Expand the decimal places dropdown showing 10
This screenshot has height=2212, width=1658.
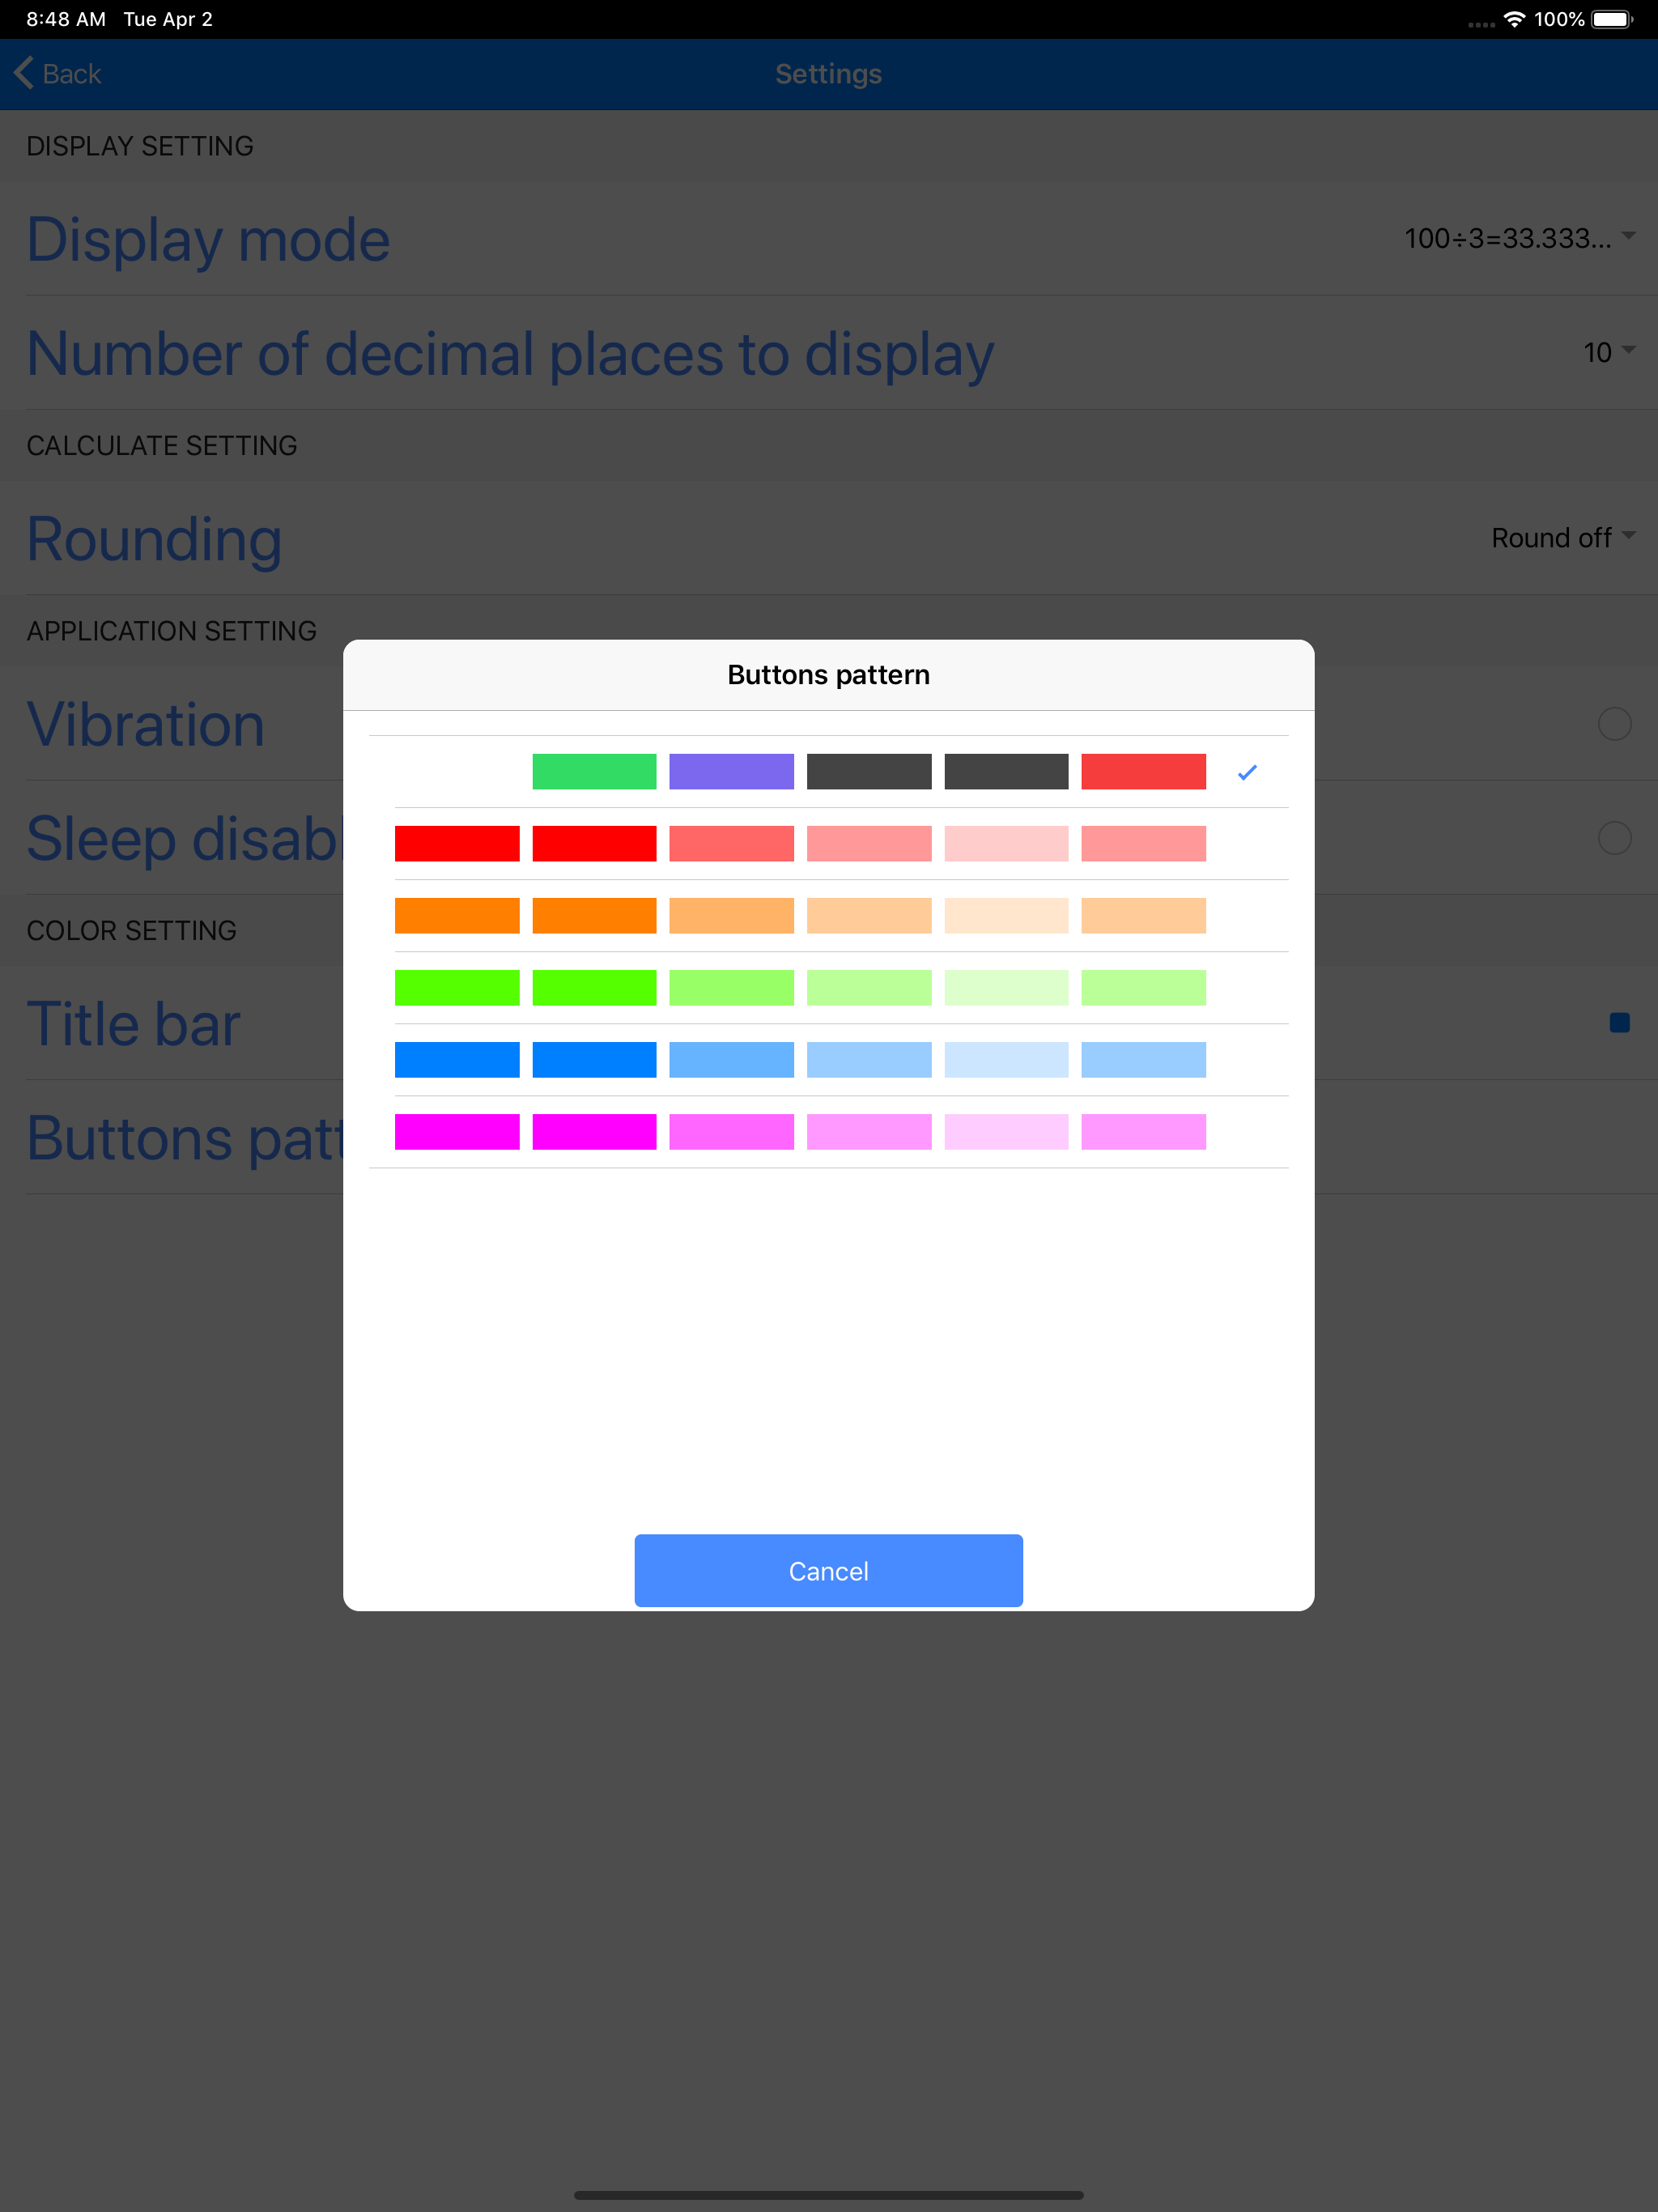pyautogui.click(x=1608, y=352)
